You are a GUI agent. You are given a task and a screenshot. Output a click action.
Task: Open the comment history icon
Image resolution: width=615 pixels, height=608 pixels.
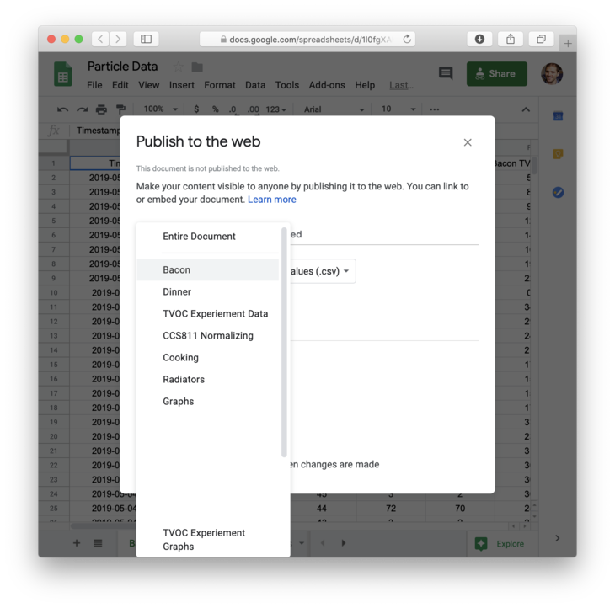[446, 74]
